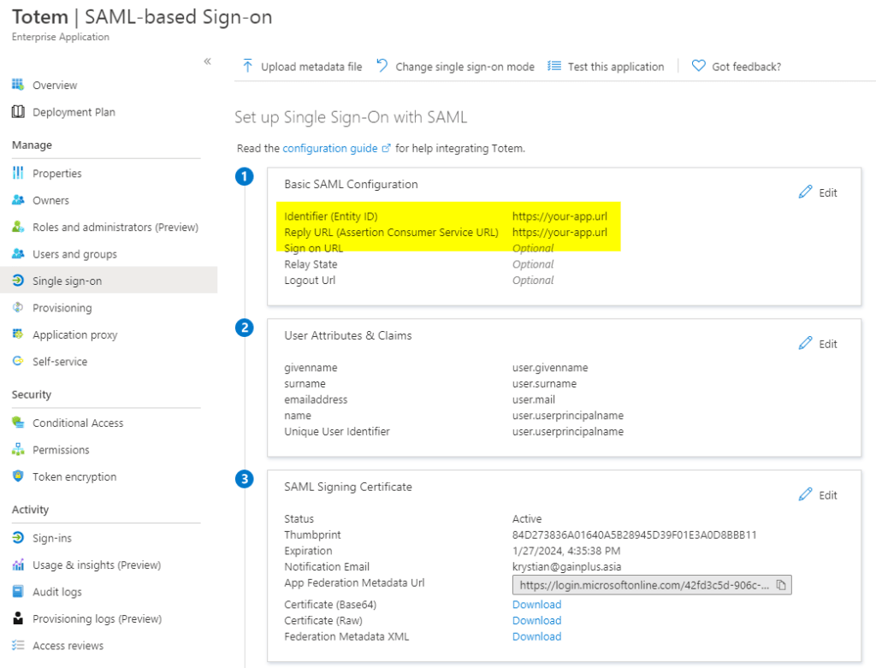Collapse the sidebar with double chevron
The height and width of the screenshot is (668, 876).
click(207, 61)
